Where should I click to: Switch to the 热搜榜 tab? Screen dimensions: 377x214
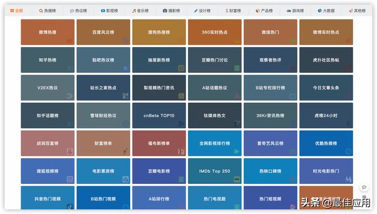click(48, 11)
